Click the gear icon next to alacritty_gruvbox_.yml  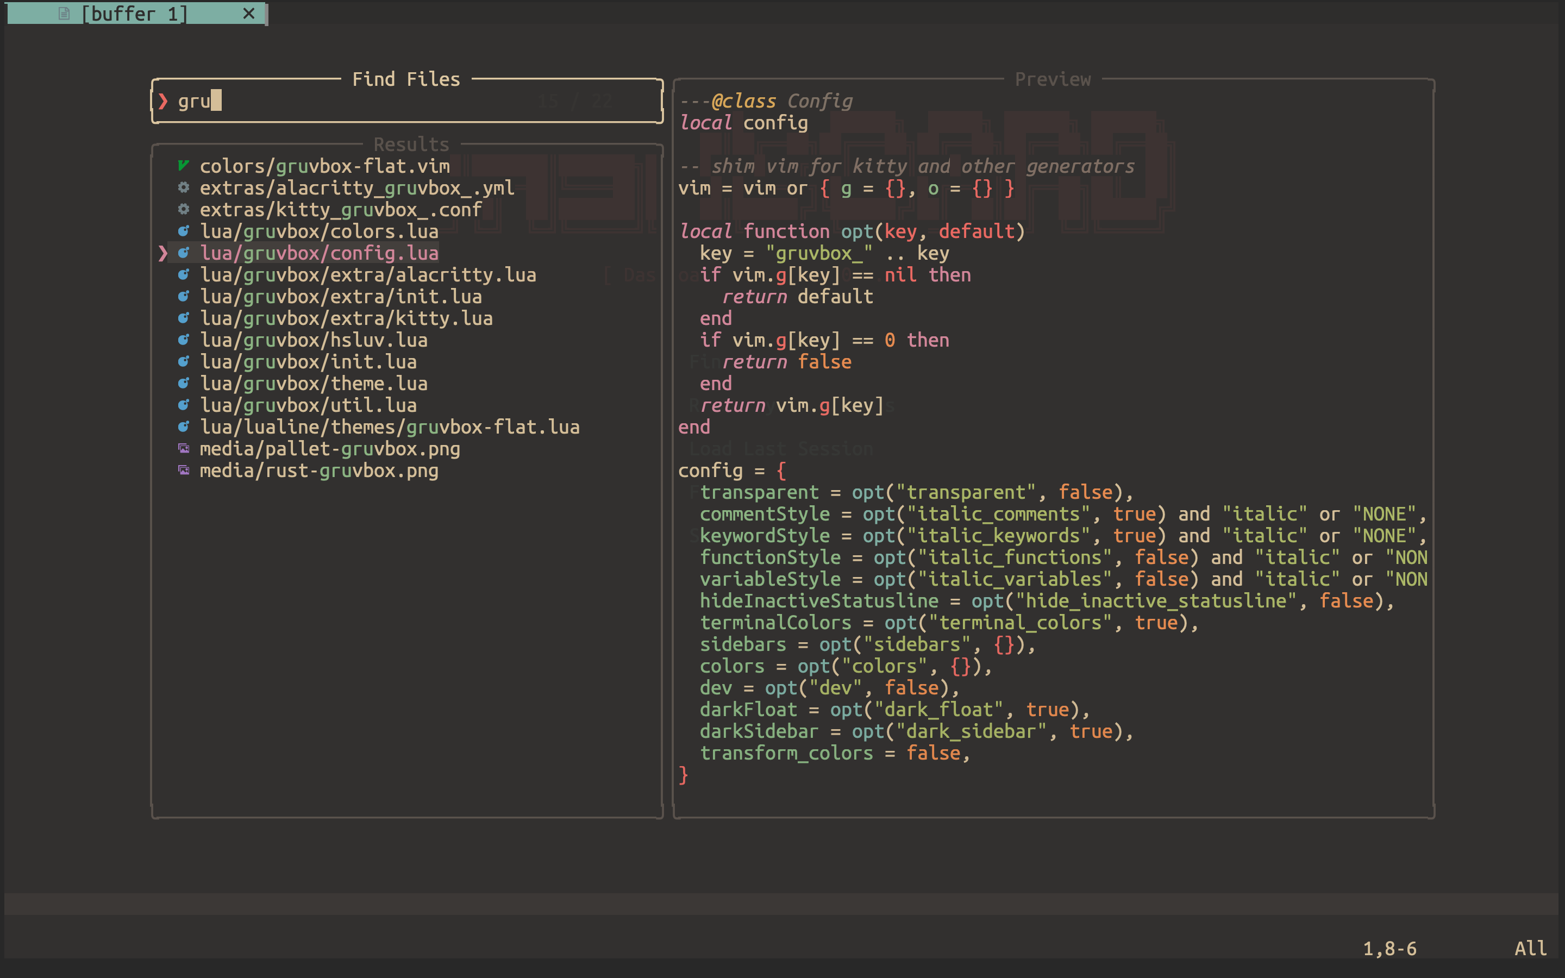pyautogui.click(x=184, y=187)
